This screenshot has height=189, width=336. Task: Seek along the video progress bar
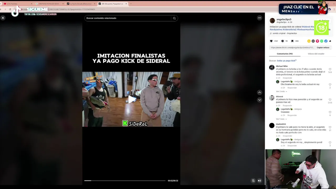(125, 181)
